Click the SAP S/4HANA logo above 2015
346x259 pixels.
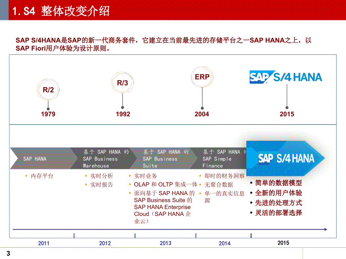coord(286,77)
